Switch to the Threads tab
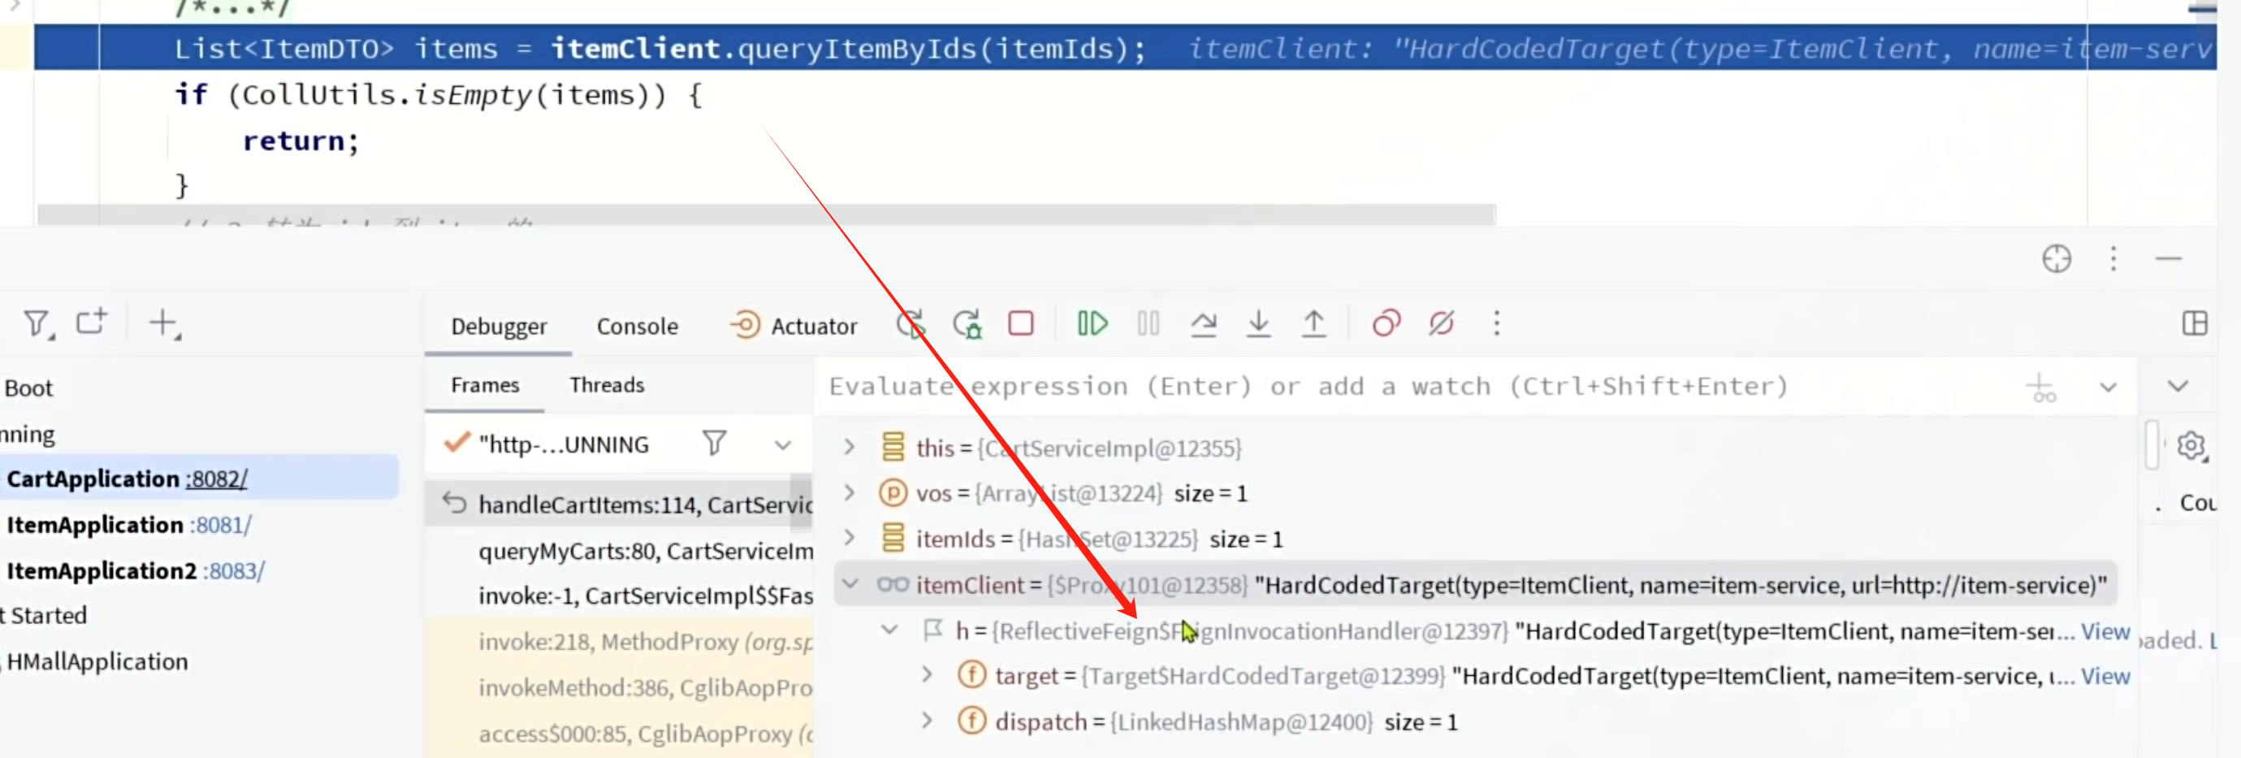This screenshot has height=758, width=2241. point(607,386)
